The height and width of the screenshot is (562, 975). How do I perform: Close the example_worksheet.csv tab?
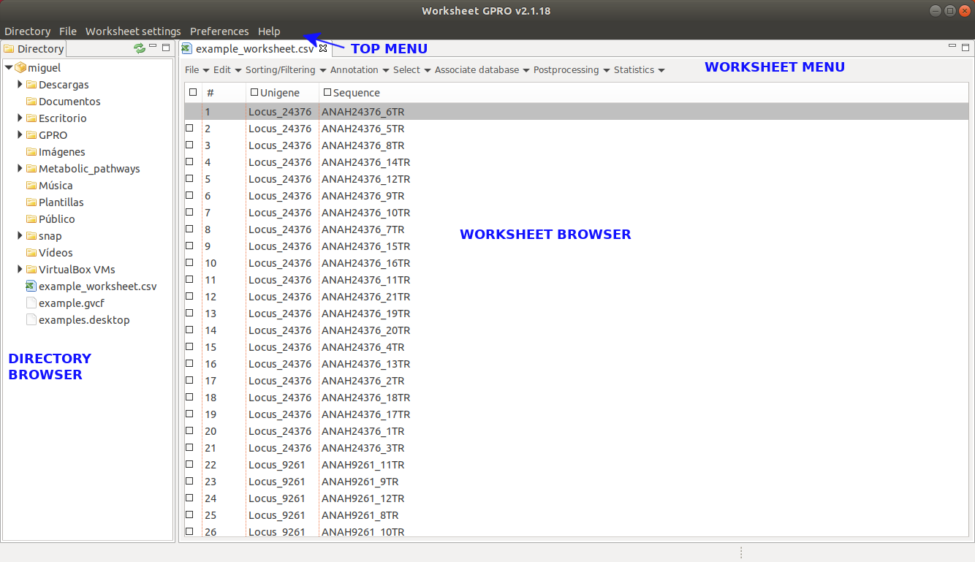tap(323, 49)
